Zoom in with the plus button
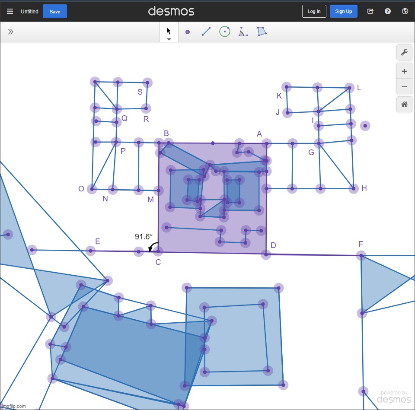This screenshot has height=410, width=415. tap(404, 71)
